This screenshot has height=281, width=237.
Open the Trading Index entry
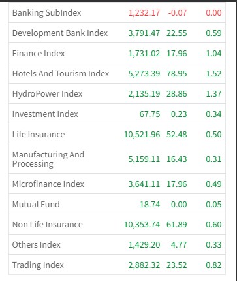coord(117,265)
